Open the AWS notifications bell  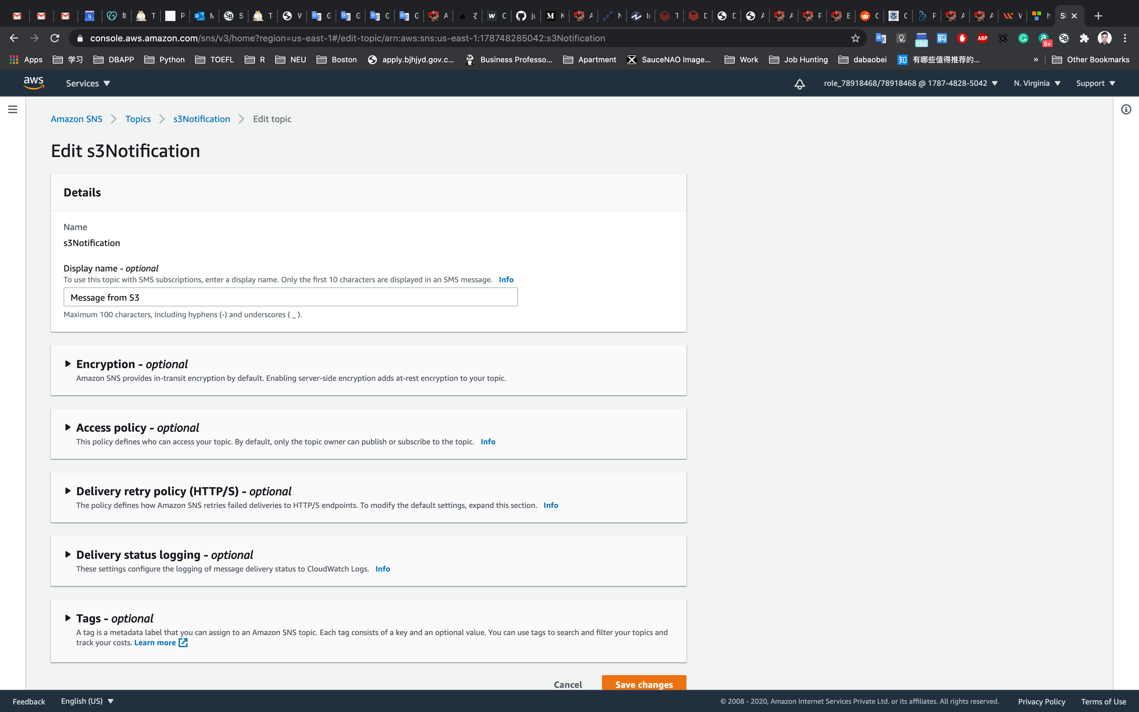pos(799,84)
